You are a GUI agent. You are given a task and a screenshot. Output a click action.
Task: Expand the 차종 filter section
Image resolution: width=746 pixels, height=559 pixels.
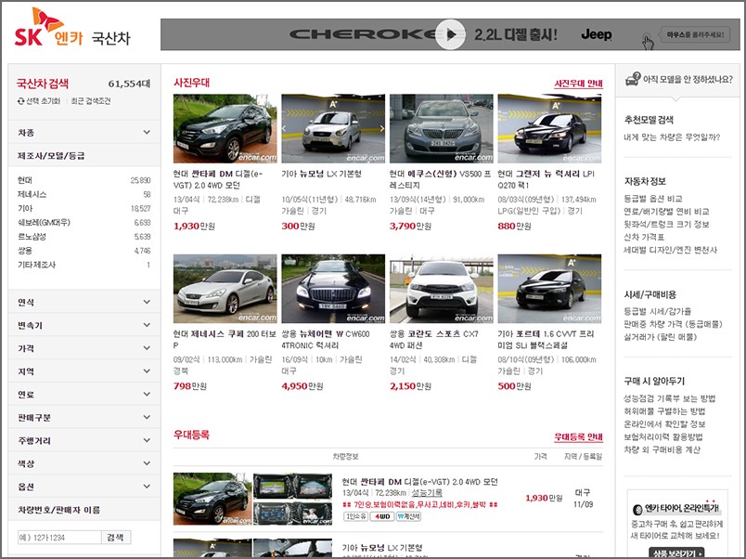pos(84,133)
